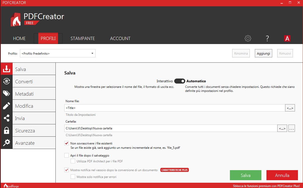Click the Sicurezza padlock icon

point(7,130)
